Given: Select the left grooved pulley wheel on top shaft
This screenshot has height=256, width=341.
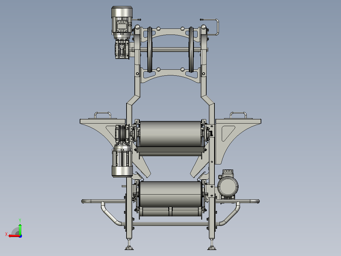Looking at the screenshot, I should pos(150,50).
